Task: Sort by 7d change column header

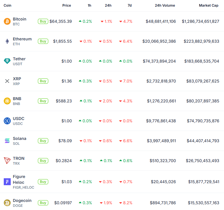Action: tap(129, 5)
